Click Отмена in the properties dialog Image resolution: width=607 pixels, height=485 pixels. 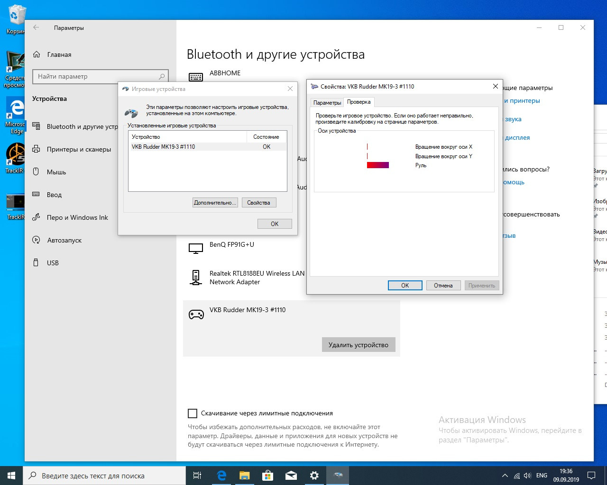443,285
